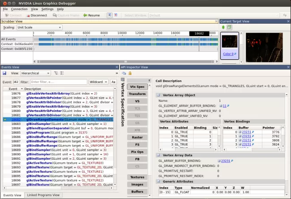Select the VS pipeline stage
This screenshot has height=199, width=291.
137,101
